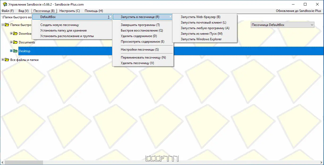Open the Вид (V) menu
The image size is (324, 165).
tap(24, 11)
